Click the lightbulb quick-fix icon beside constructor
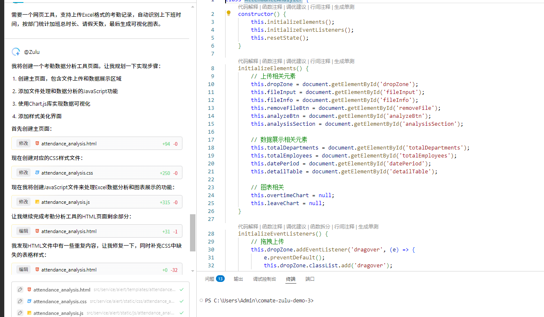This screenshot has height=317, width=544. click(228, 13)
